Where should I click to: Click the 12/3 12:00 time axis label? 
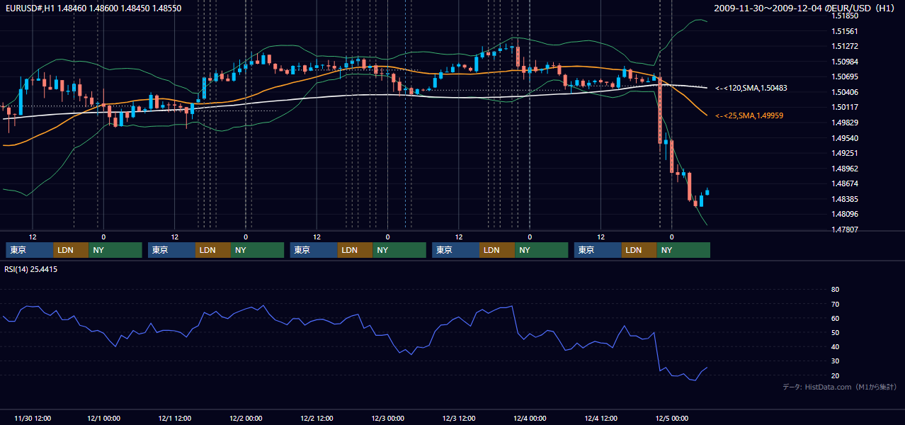(x=459, y=418)
